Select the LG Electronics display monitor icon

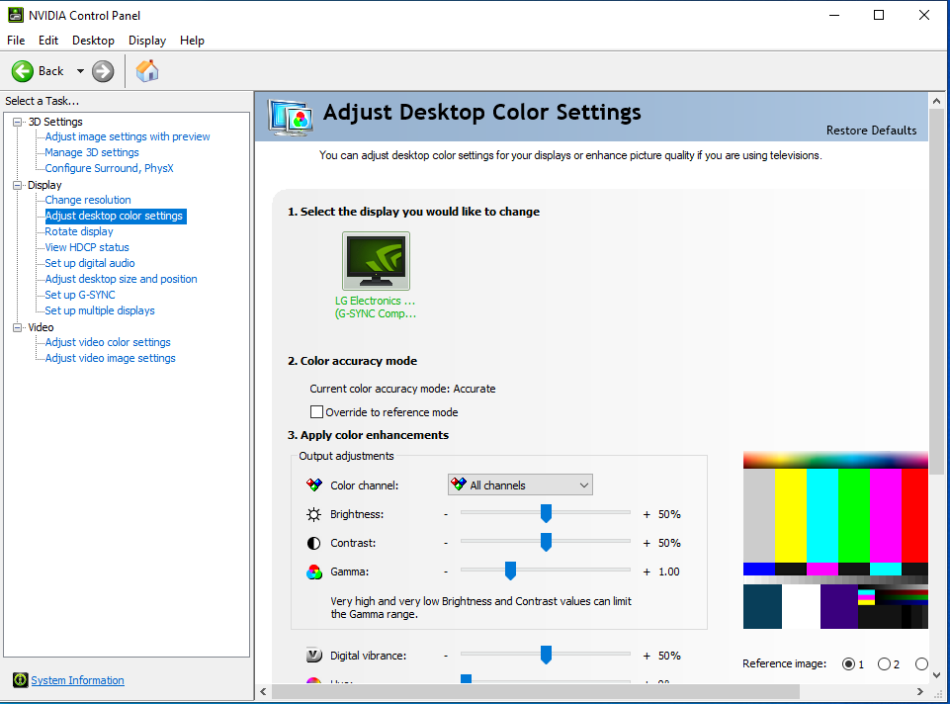pyautogui.click(x=376, y=261)
